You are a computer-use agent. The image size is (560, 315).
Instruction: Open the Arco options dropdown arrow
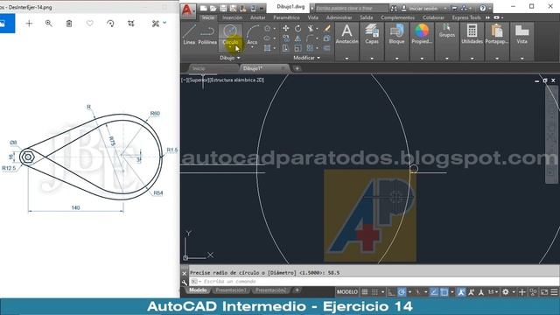coord(252,48)
